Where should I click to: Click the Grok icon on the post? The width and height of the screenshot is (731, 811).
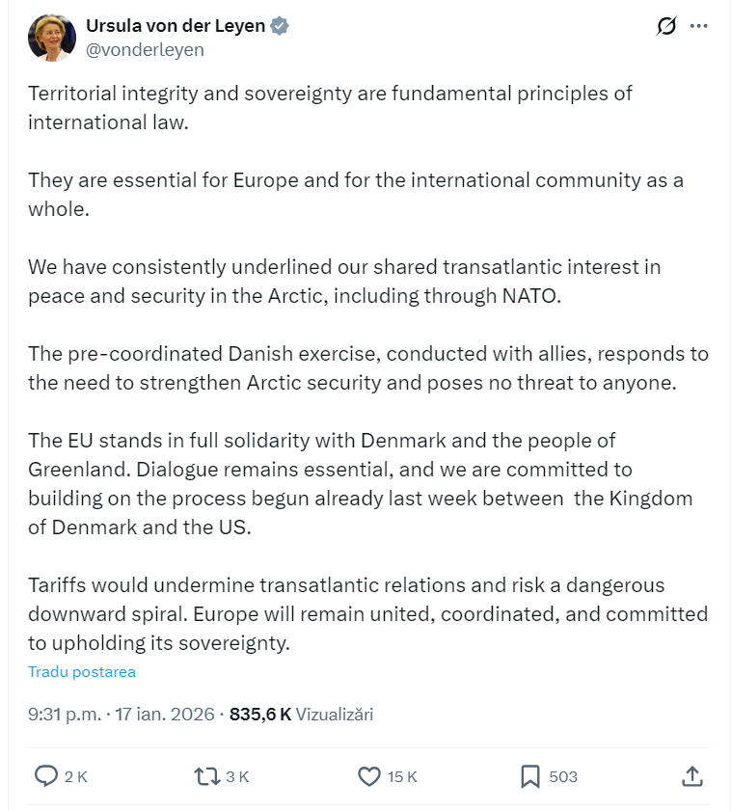coord(666,26)
